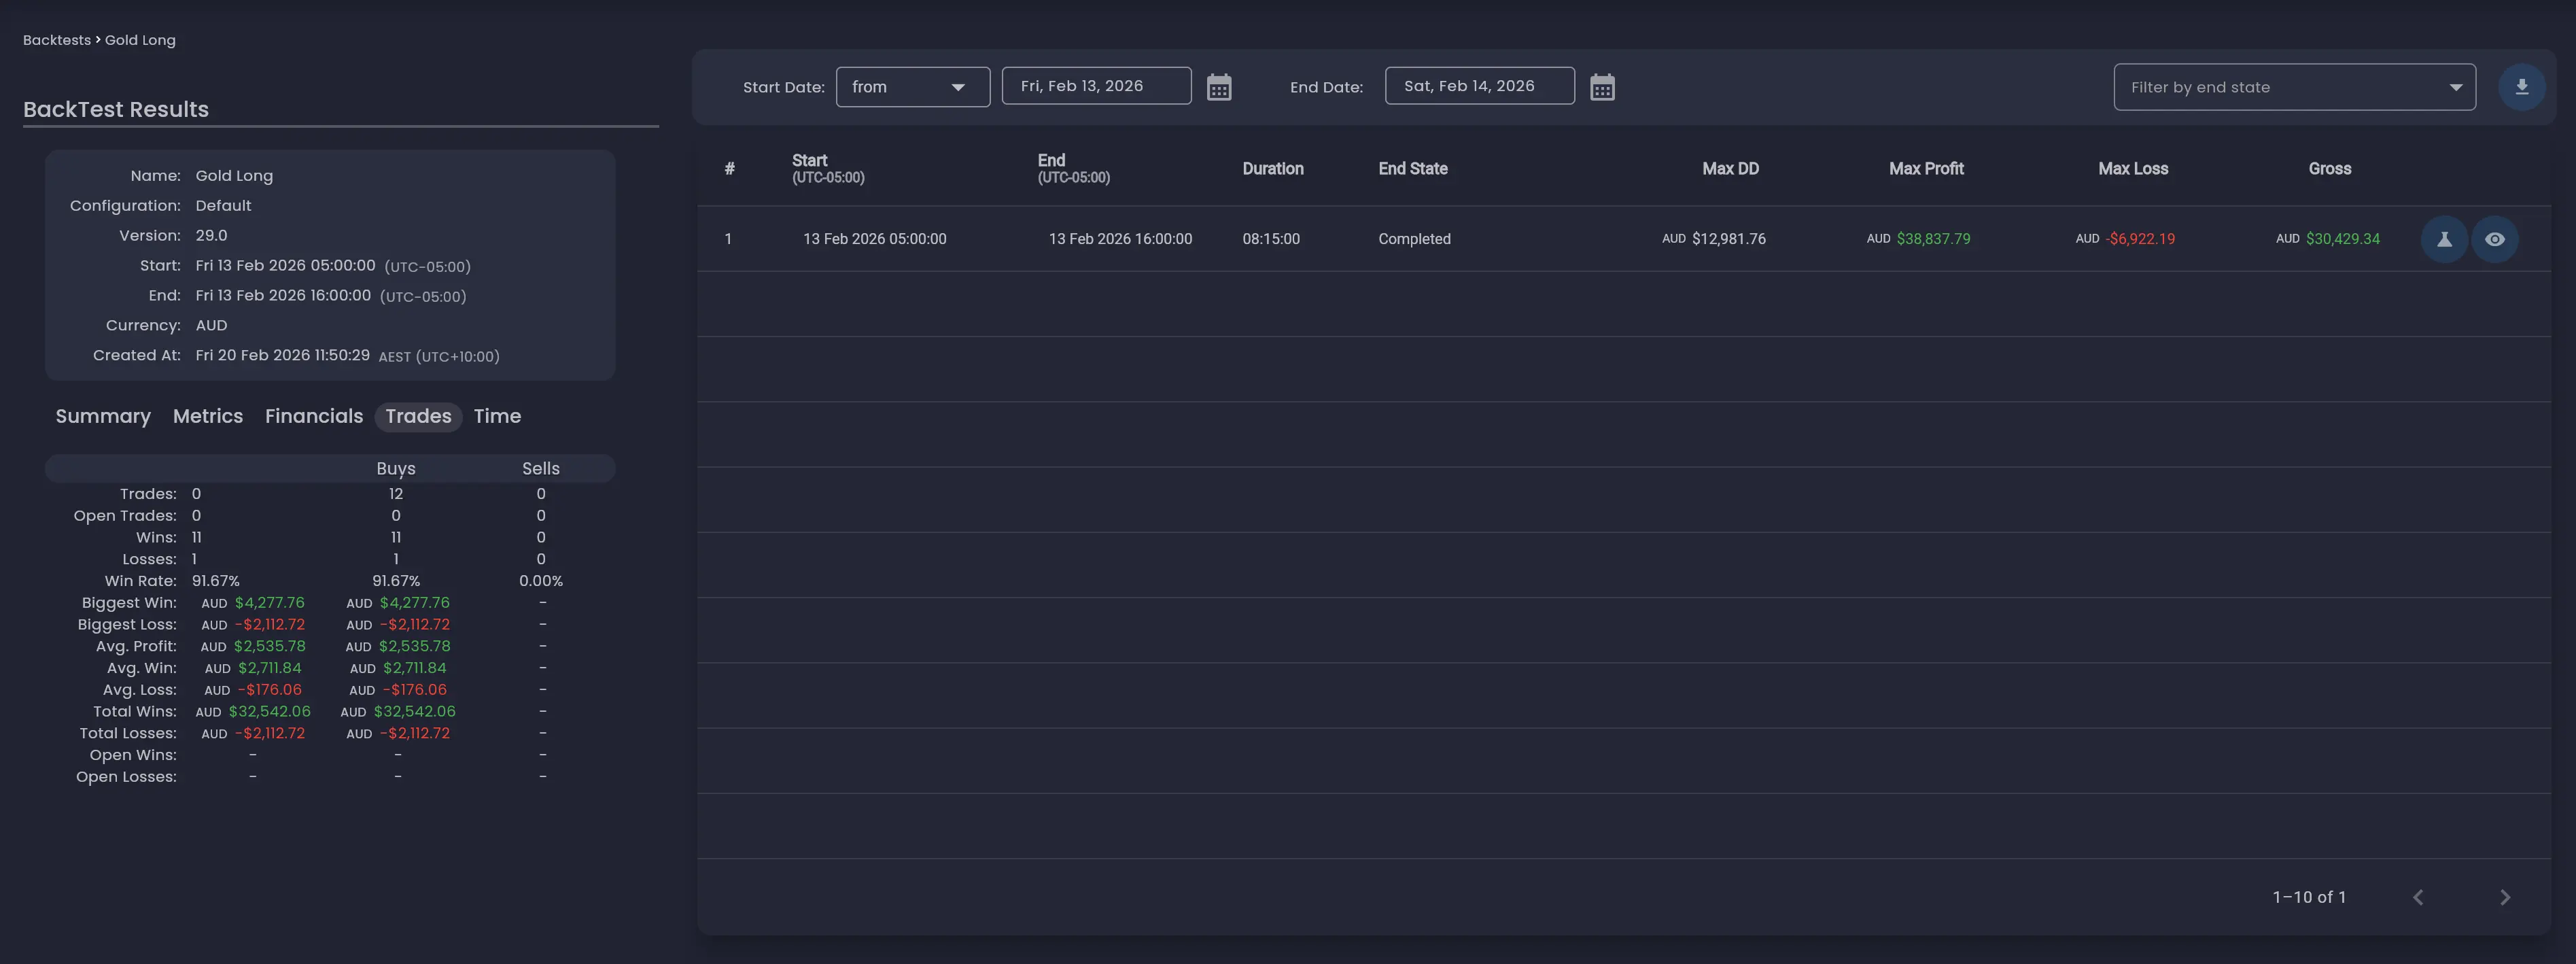
Task: Switch to the Time tab
Action: click(x=497, y=416)
